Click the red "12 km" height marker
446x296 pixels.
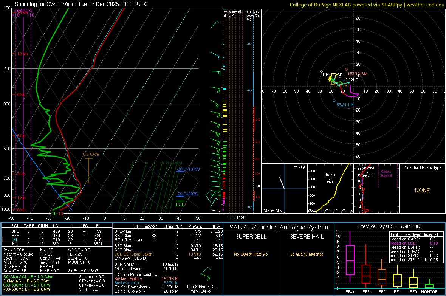point(22,54)
